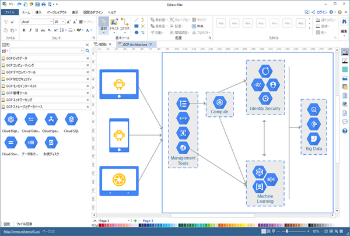Open the font color dropdown
This screenshot has width=350, height=236.
coord(92,30)
